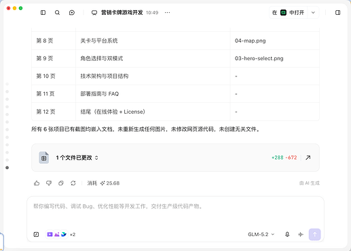Click the +288 -672 diff stats
The height and width of the screenshot is (251, 351).
coord(284,158)
